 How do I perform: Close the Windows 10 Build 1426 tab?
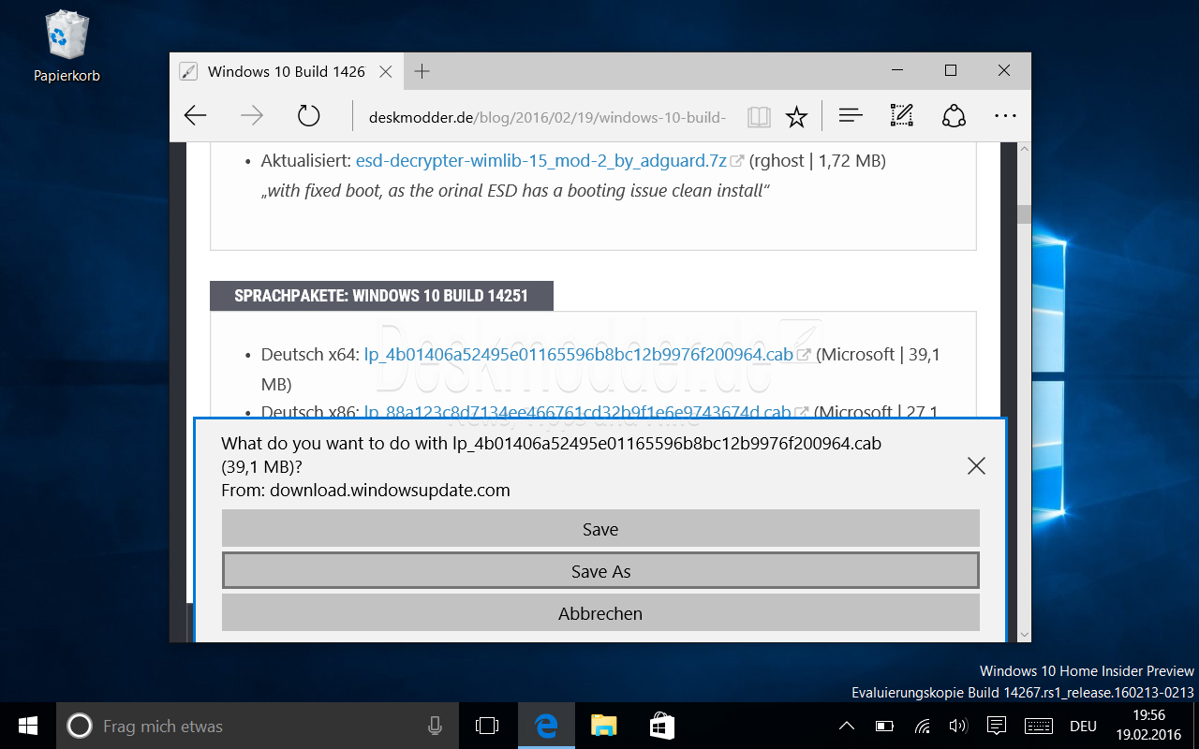click(385, 72)
